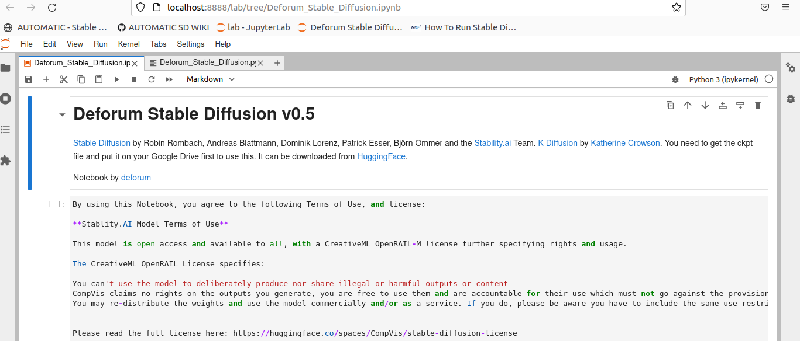800x341 pixels.
Task: Insert a cell above this one
Action: 723,105
